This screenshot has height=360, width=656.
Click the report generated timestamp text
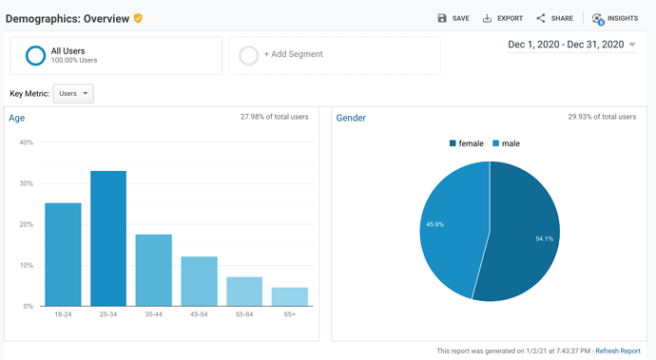[513, 351]
